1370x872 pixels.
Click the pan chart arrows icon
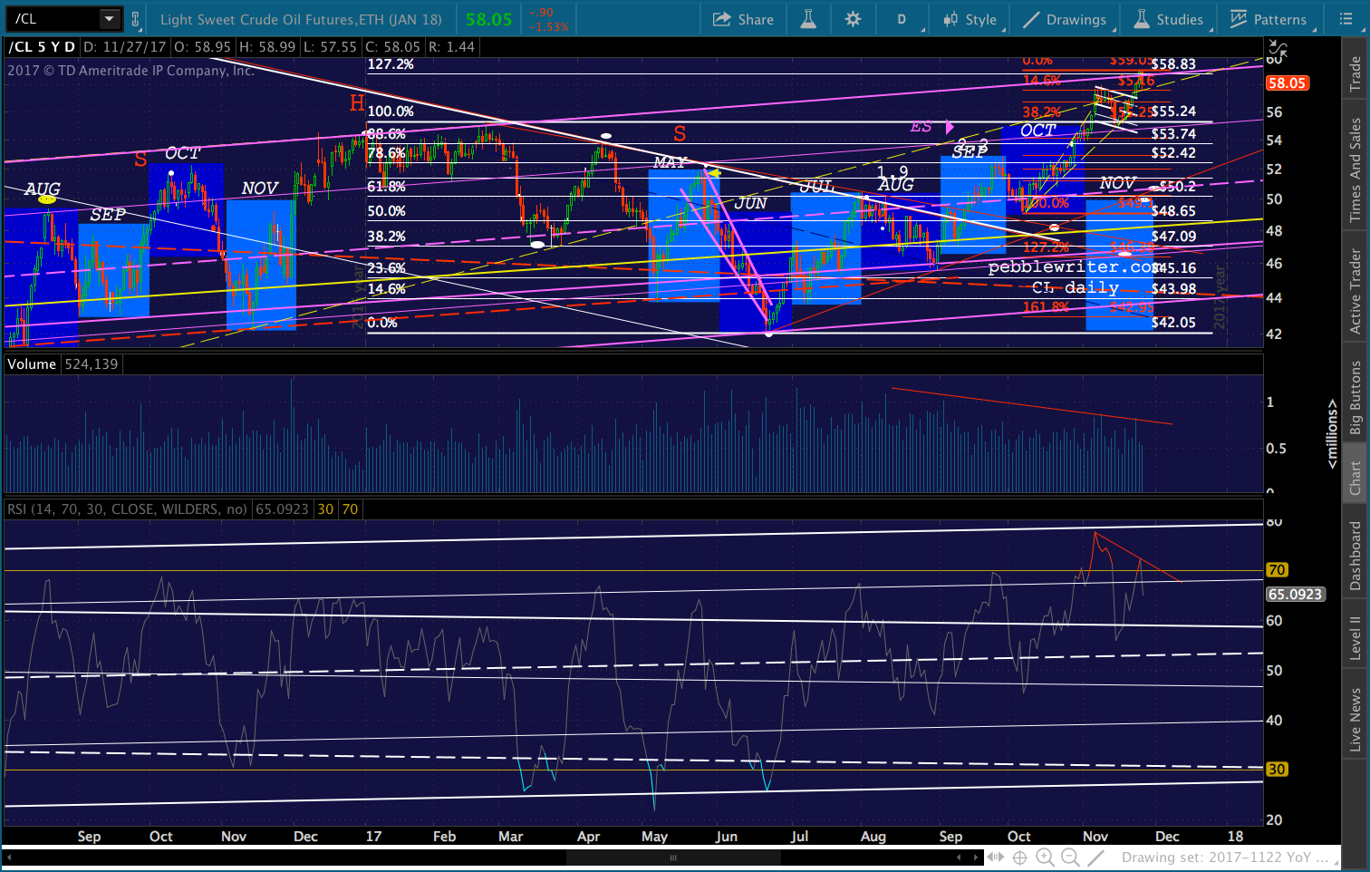click(996, 857)
